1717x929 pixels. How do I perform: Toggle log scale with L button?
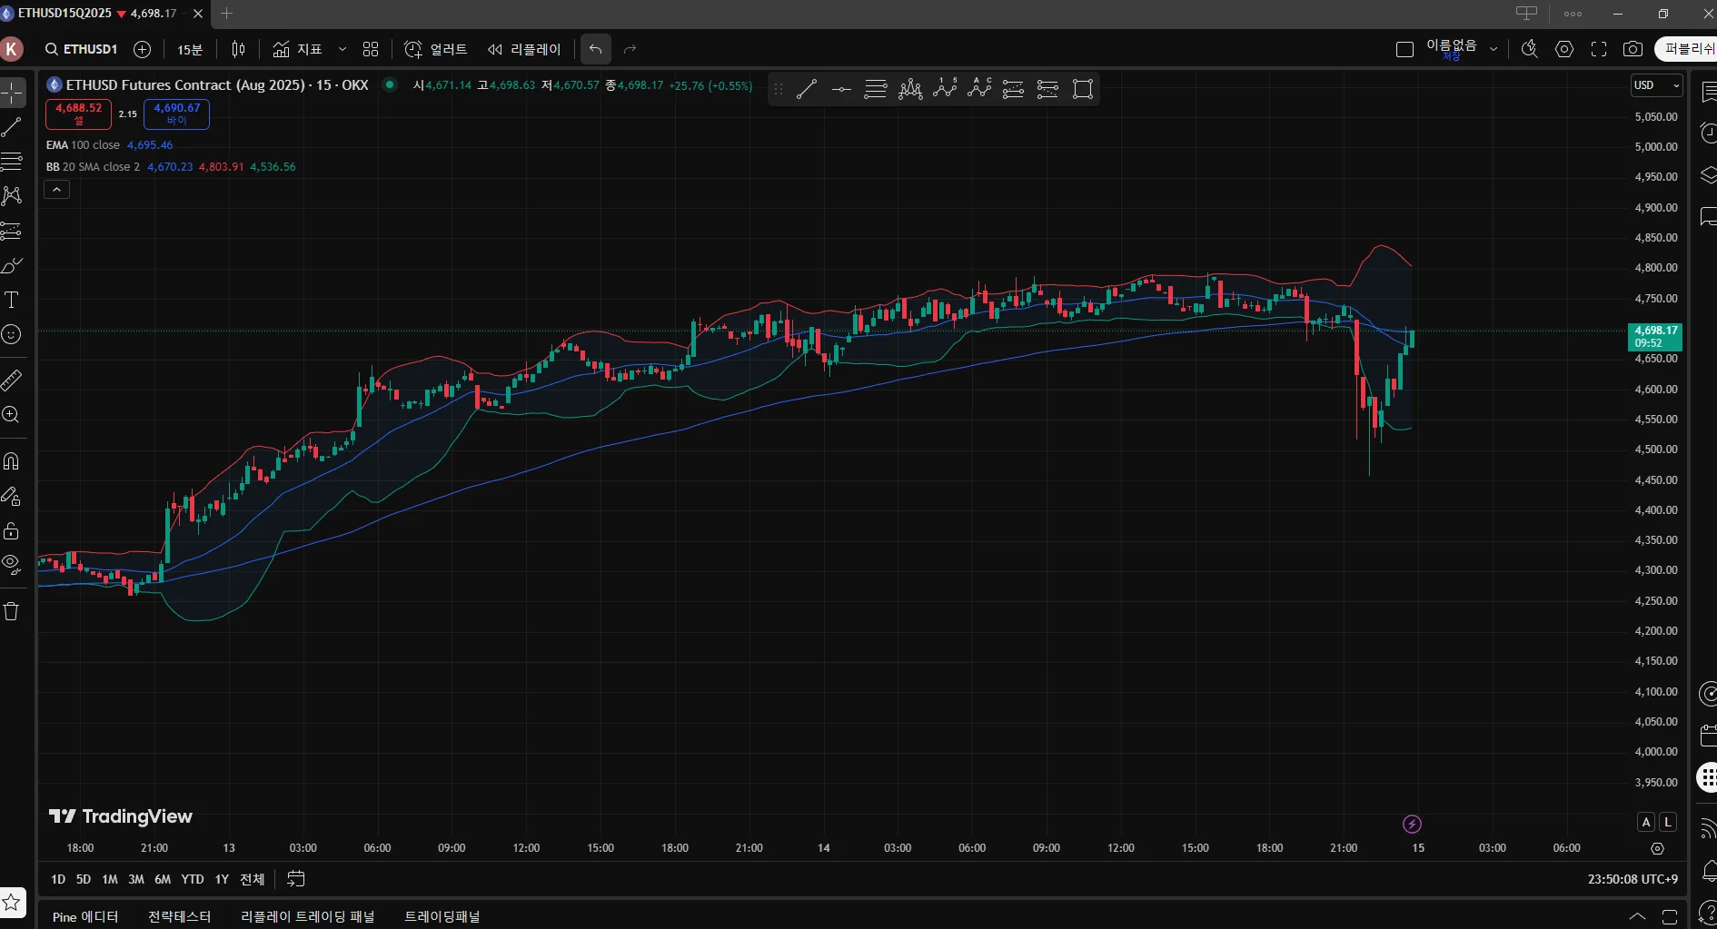(1668, 822)
